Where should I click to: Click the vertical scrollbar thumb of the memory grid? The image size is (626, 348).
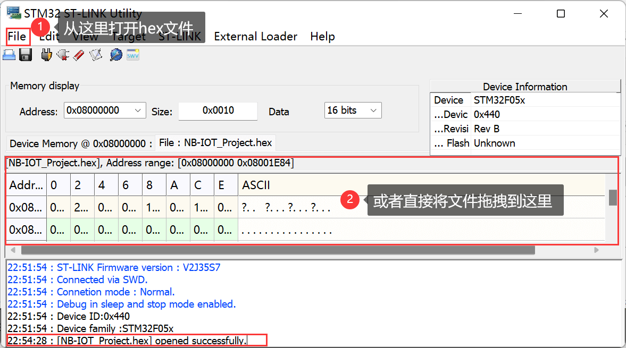(x=613, y=197)
